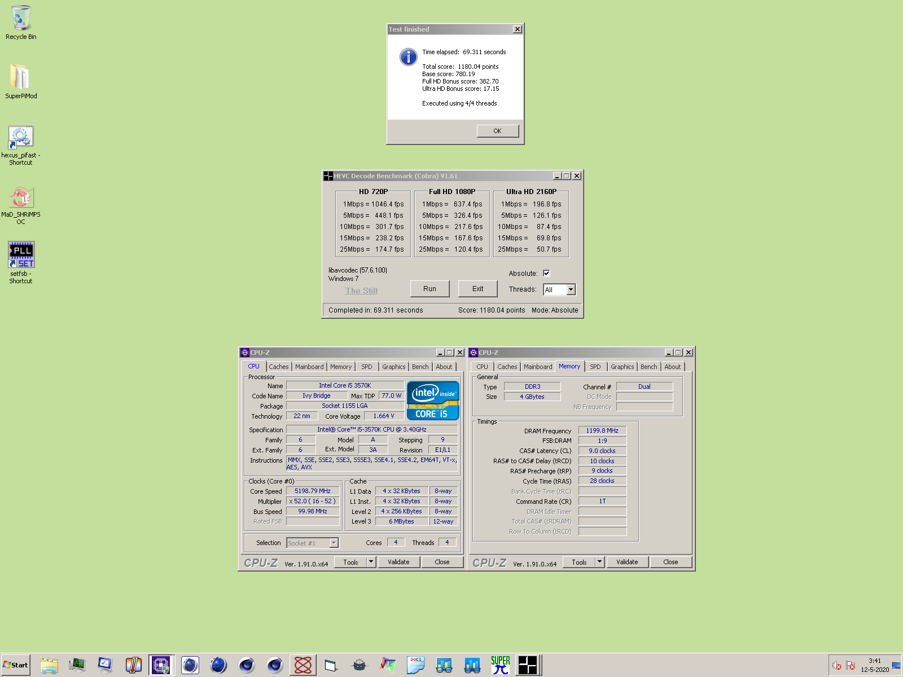
Task: Open the Windows Start button
Action: (x=15, y=665)
